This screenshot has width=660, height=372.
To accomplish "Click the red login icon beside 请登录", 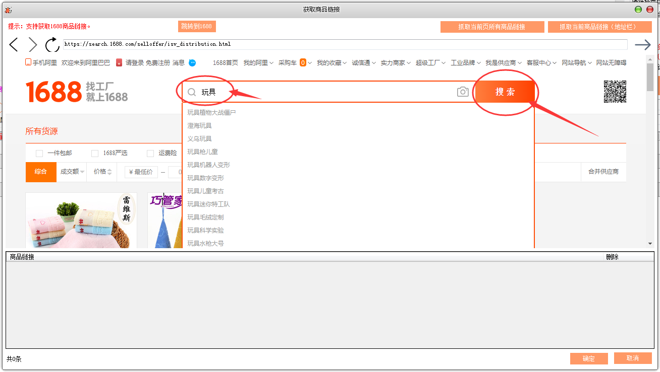I will tap(119, 63).
